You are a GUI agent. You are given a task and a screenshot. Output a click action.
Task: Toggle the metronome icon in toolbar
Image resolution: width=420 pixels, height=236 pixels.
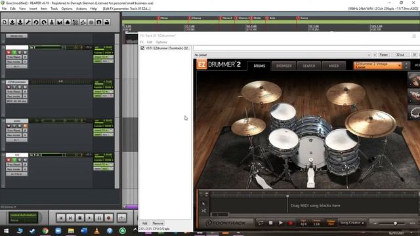[52, 22]
